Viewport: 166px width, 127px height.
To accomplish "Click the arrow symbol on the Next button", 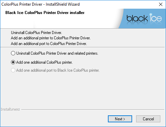I will [x=124, y=119].
